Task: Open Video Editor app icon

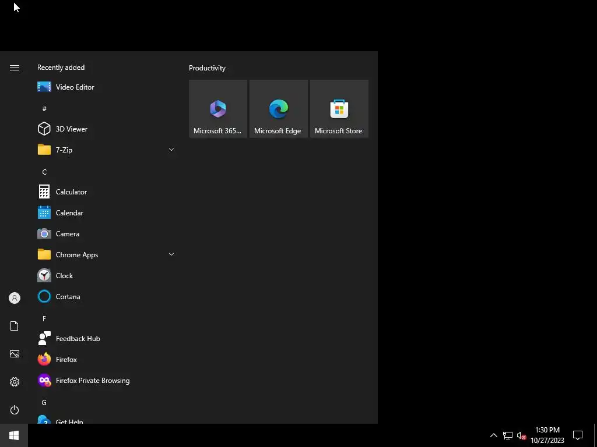Action: [44, 87]
